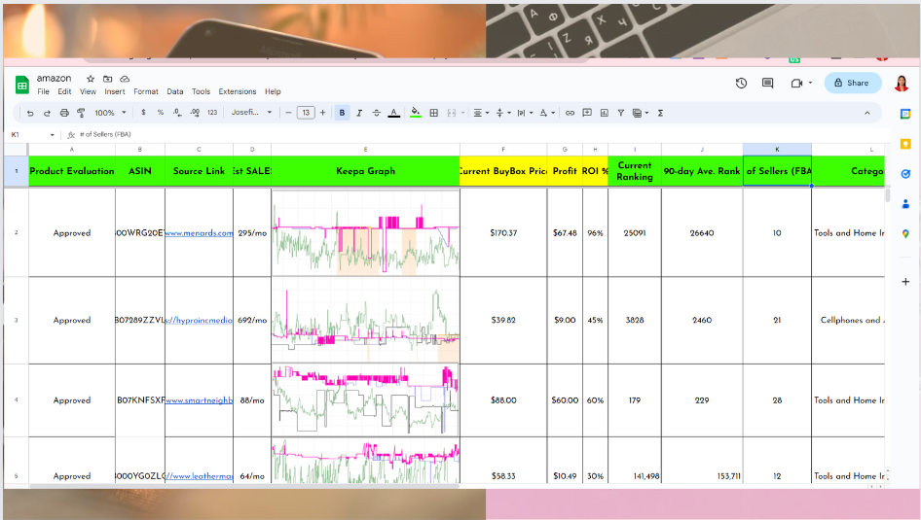921x520 pixels.
Task: Open the more number formats 123 menu
Action: (x=212, y=113)
